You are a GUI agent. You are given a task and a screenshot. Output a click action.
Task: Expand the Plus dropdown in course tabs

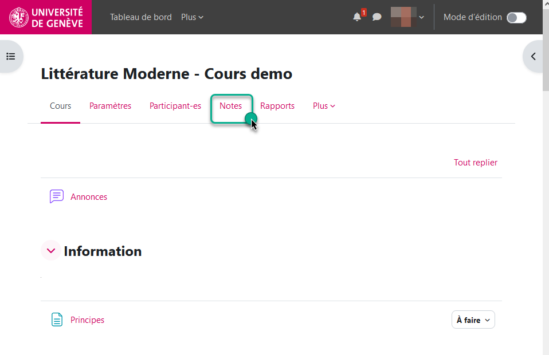pos(324,106)
